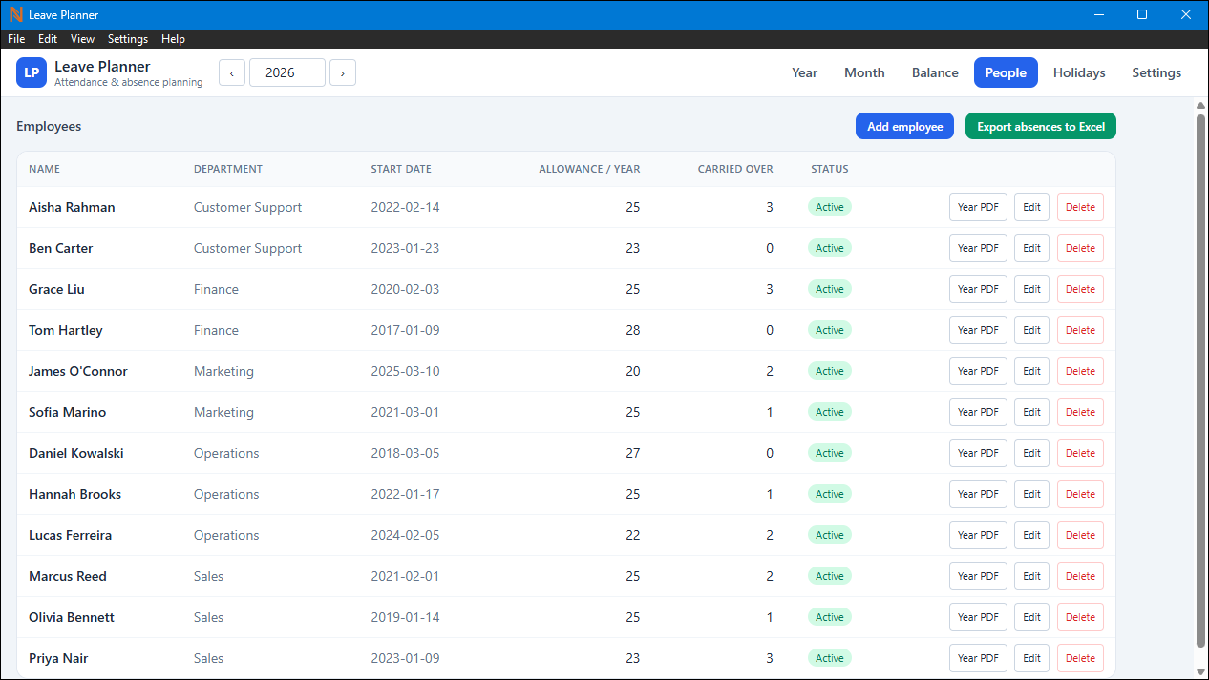Viewport: 1209px width, 680px height.
Task: Edit Ben Carter's record
Action: [x=1031, y=248]
